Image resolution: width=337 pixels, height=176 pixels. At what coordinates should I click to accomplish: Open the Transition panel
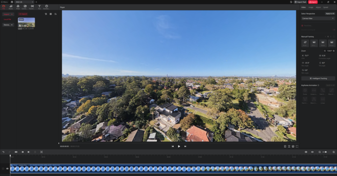pyautogui.click(x=32, y=7)
